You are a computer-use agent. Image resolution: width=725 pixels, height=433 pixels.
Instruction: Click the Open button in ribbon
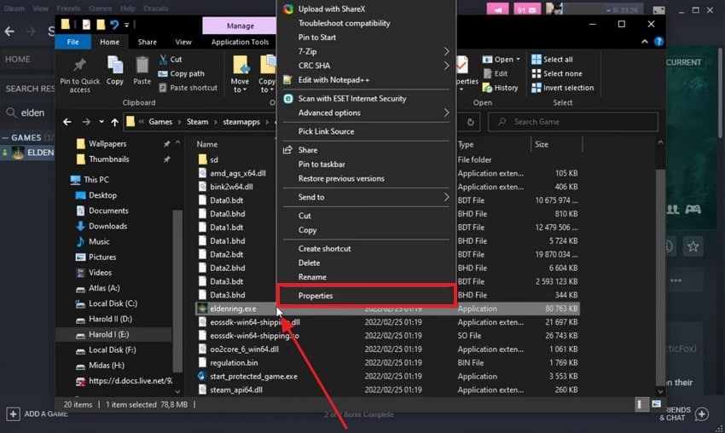(502, 59)
